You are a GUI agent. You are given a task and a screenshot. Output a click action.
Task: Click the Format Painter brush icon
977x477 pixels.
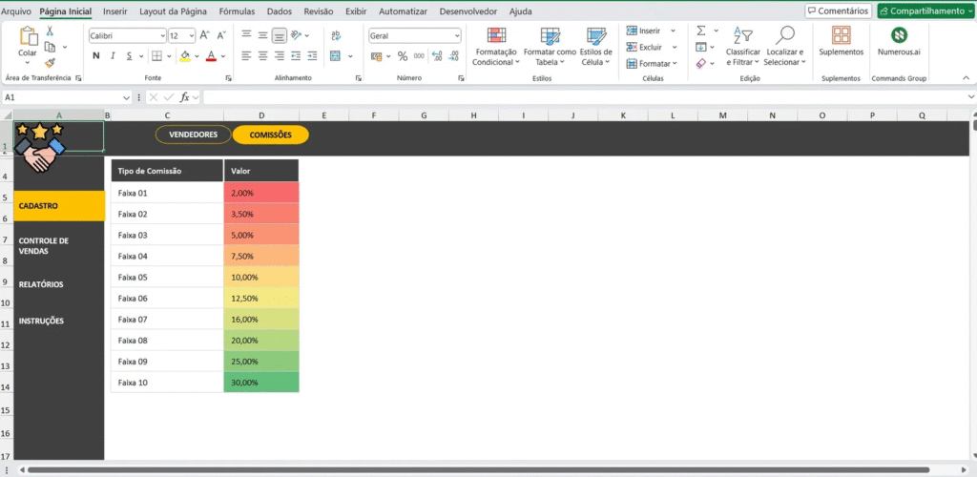[x=50, y=62]
